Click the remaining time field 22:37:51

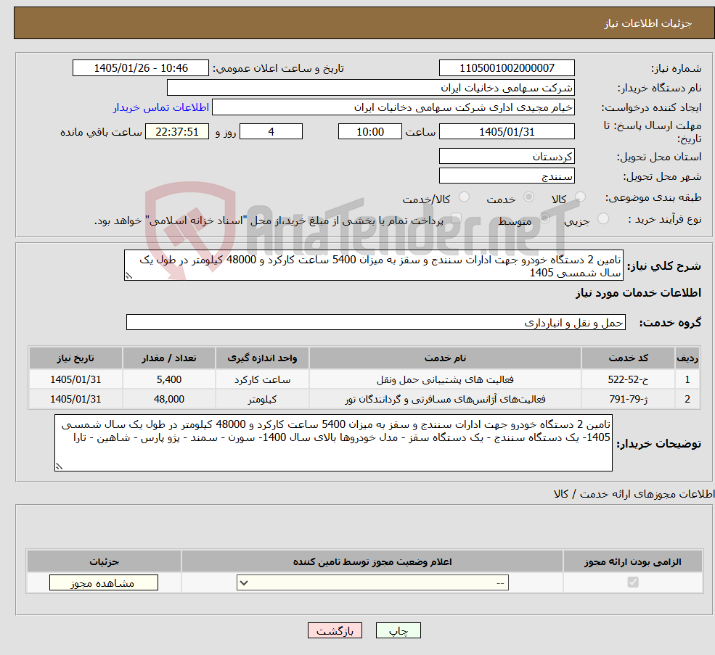[x=177, y=132]
